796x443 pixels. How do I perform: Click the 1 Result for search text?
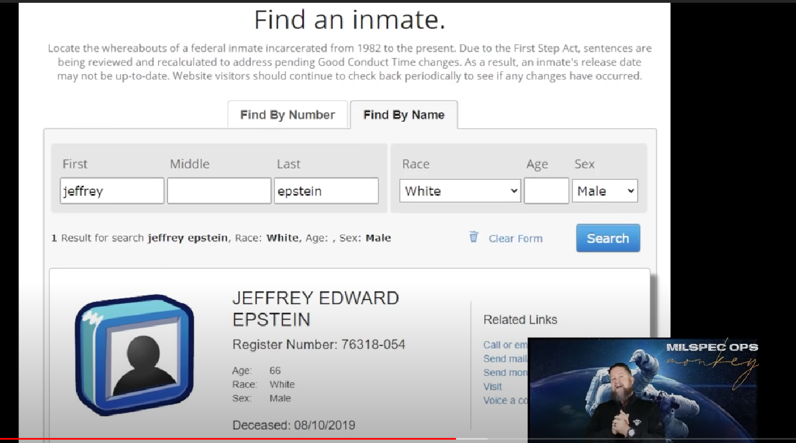pyautogui.click(x=221, y=238)
